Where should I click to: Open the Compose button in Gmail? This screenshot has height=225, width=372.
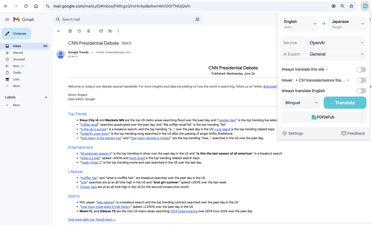16,33
